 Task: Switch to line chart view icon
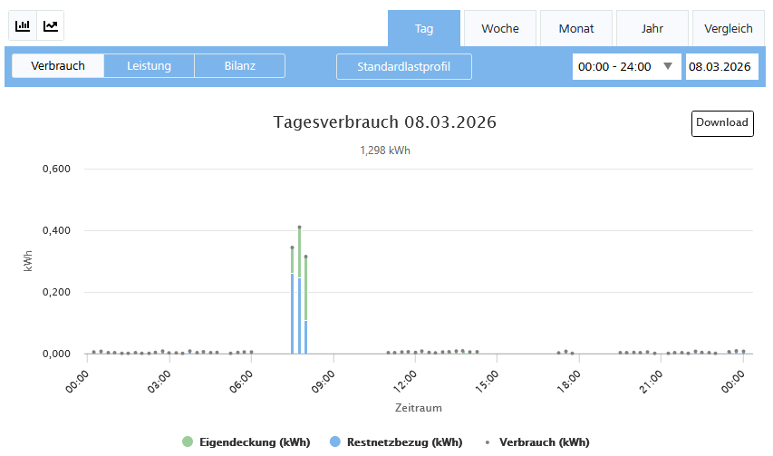point(51,26)
